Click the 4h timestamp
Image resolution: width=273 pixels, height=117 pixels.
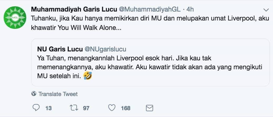(190, 9)
